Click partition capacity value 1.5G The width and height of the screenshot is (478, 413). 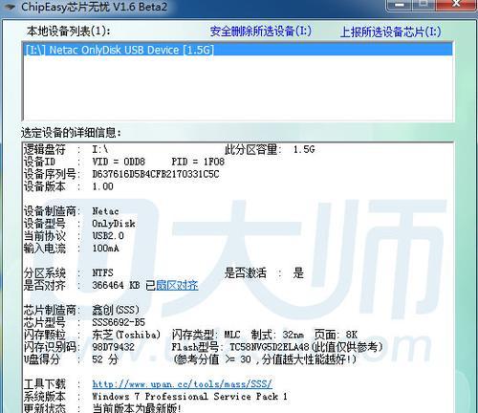[304, 149]
